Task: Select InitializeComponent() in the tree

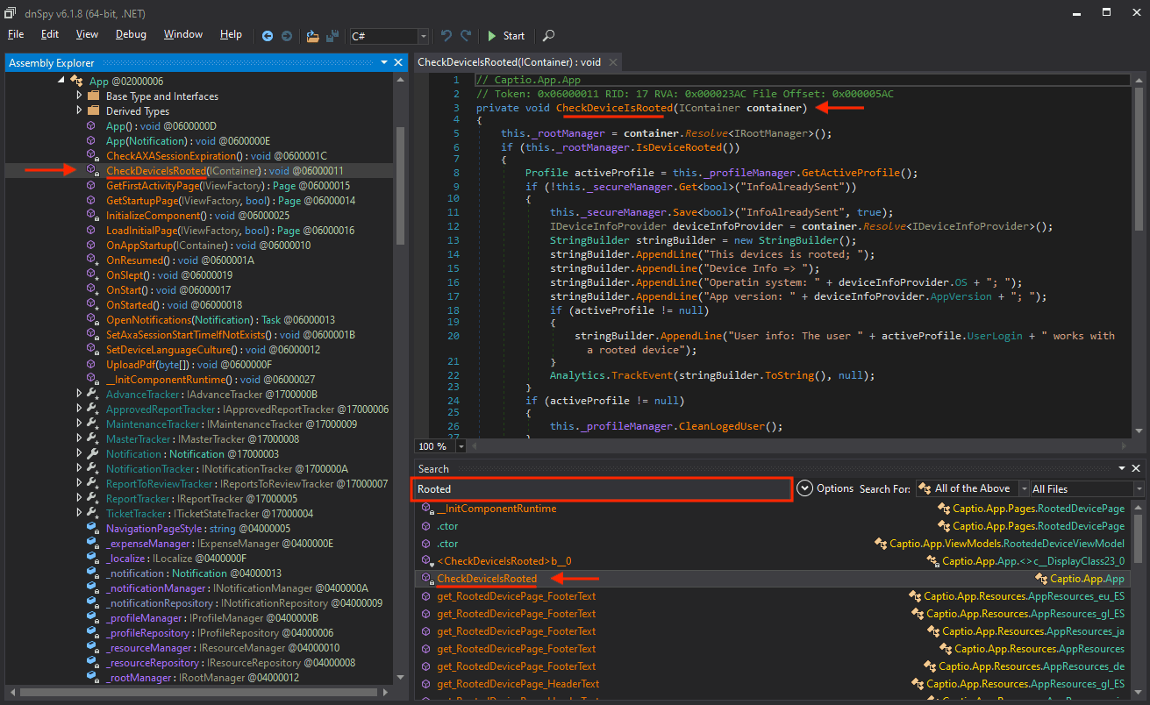Action: click(197, 215)
